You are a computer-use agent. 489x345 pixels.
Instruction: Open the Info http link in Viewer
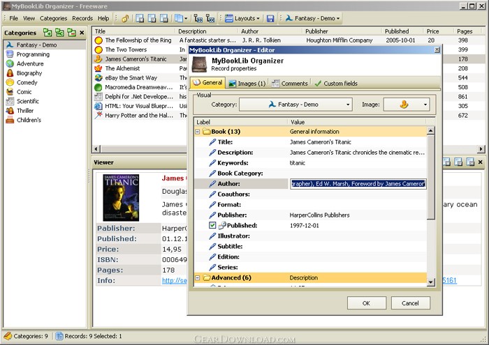(x=174, y=281)
